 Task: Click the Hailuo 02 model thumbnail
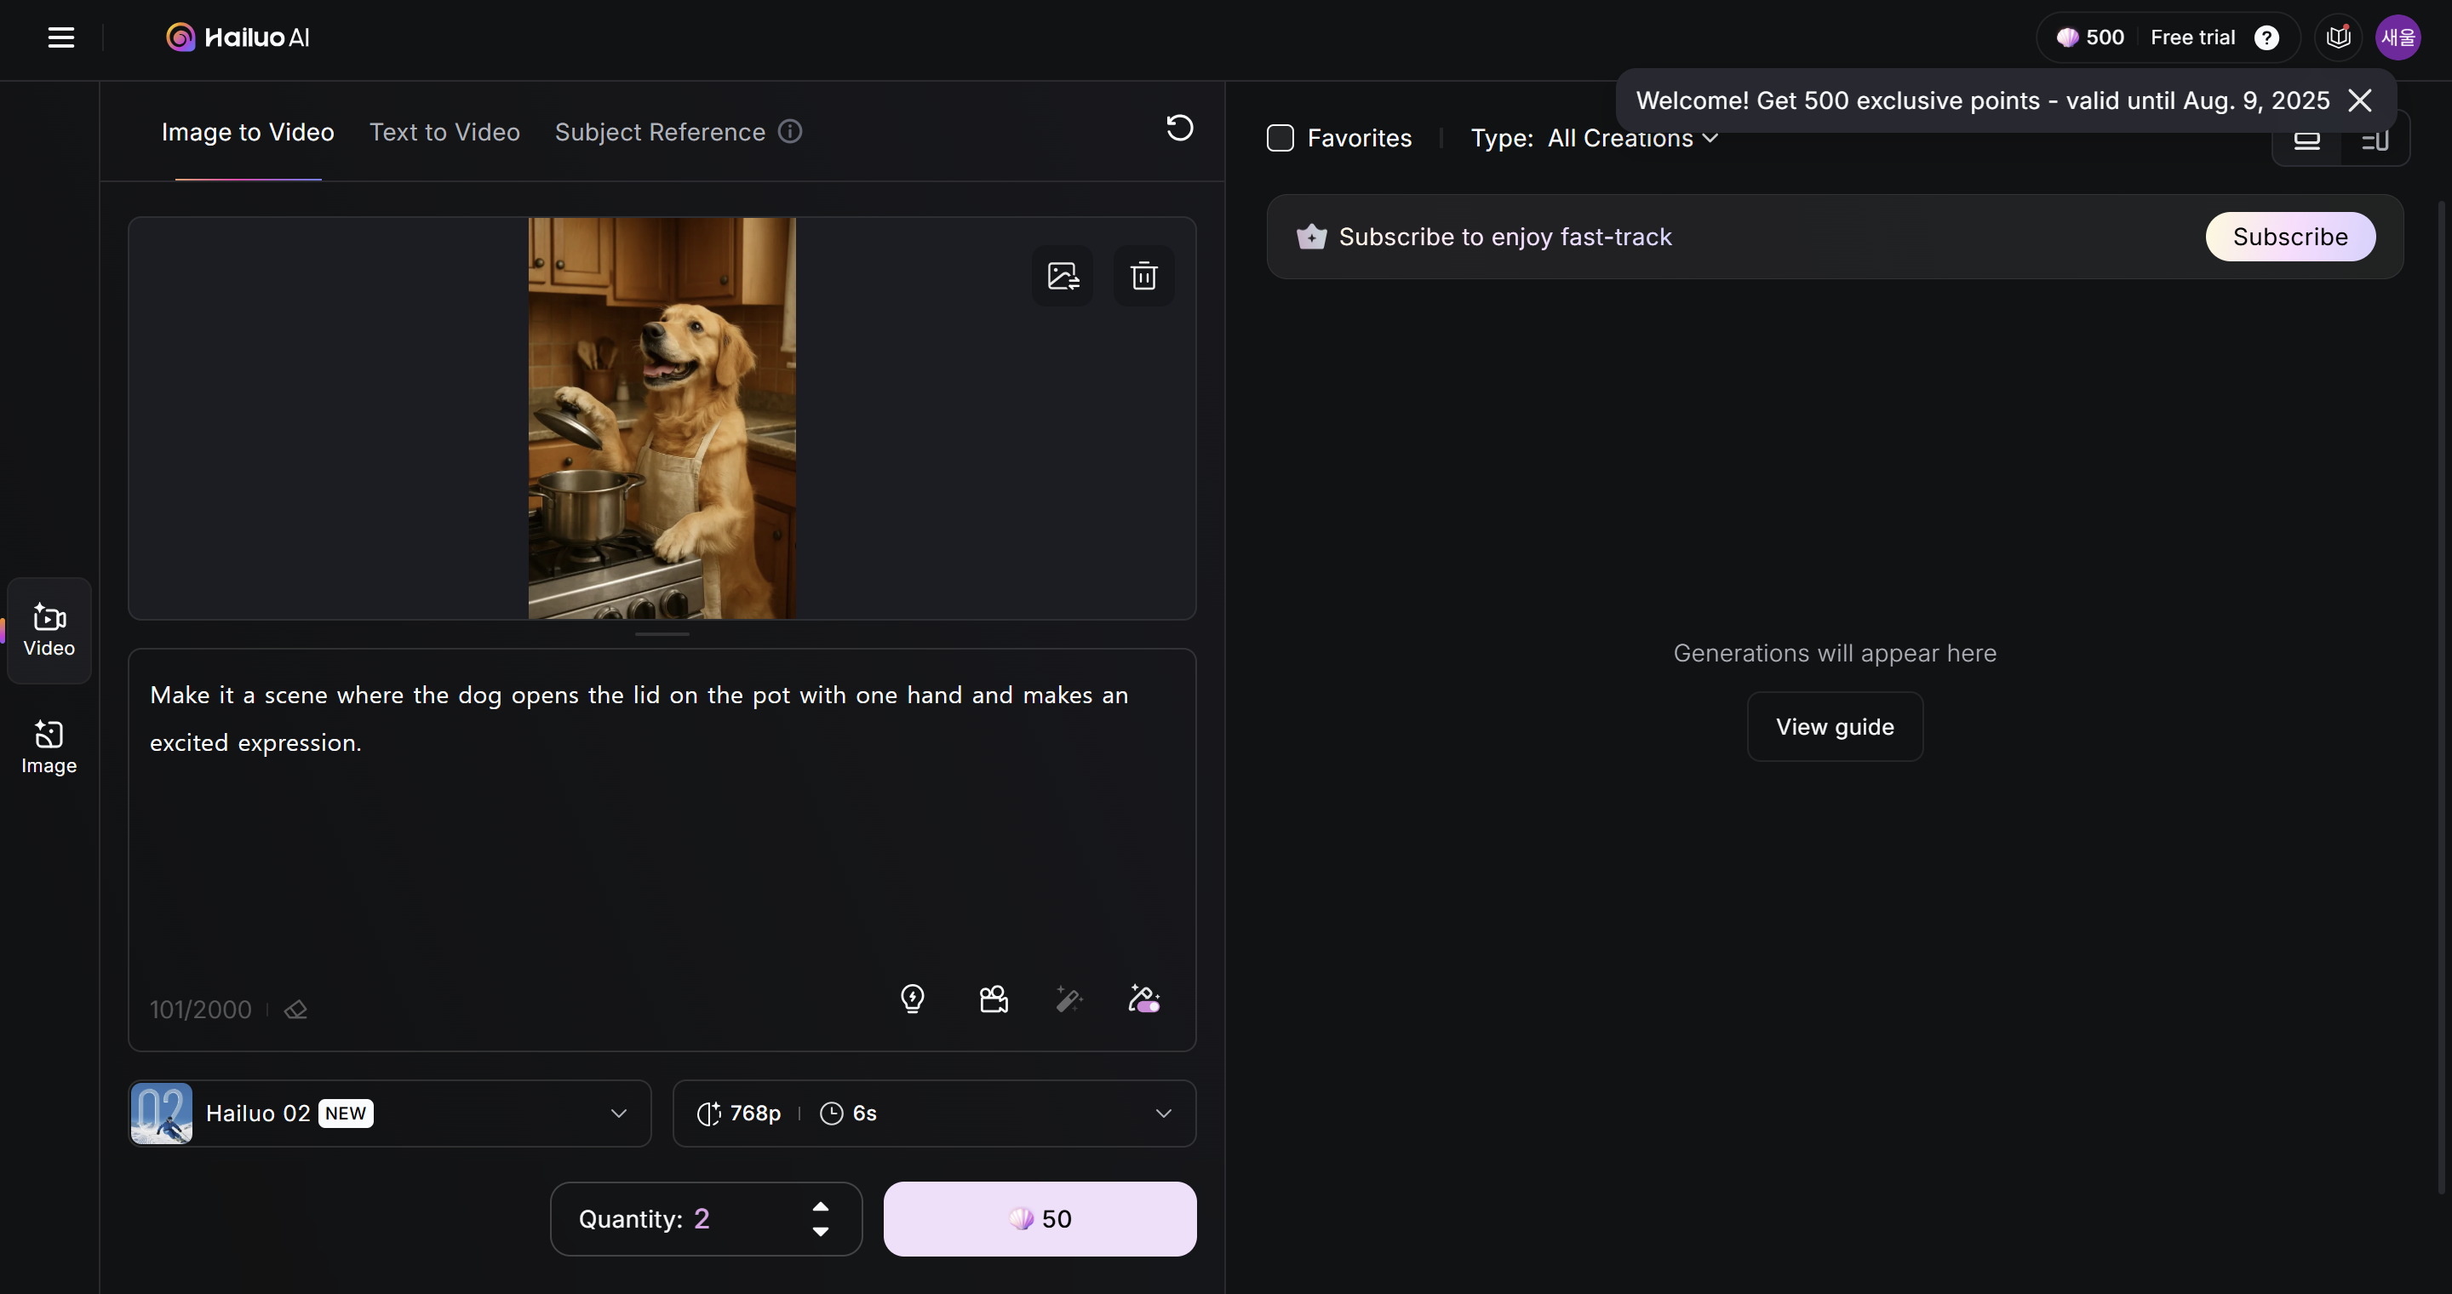161,1114
